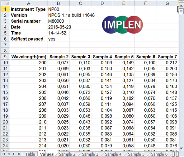Select the Wavelength(nm) header cell
The height and width of the screenshot is (157, 184).
[29, 56]
